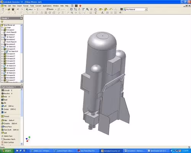Open the Select tool dropdown arrow

pyautogui.click(x=35, y=9)
